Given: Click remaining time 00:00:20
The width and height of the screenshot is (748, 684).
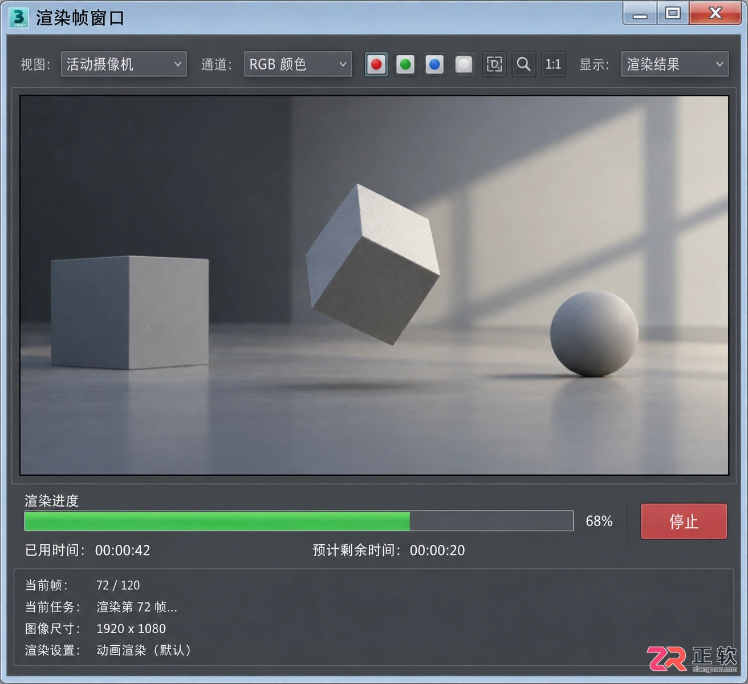Looking at the screenshot, I should pos(437,551).
